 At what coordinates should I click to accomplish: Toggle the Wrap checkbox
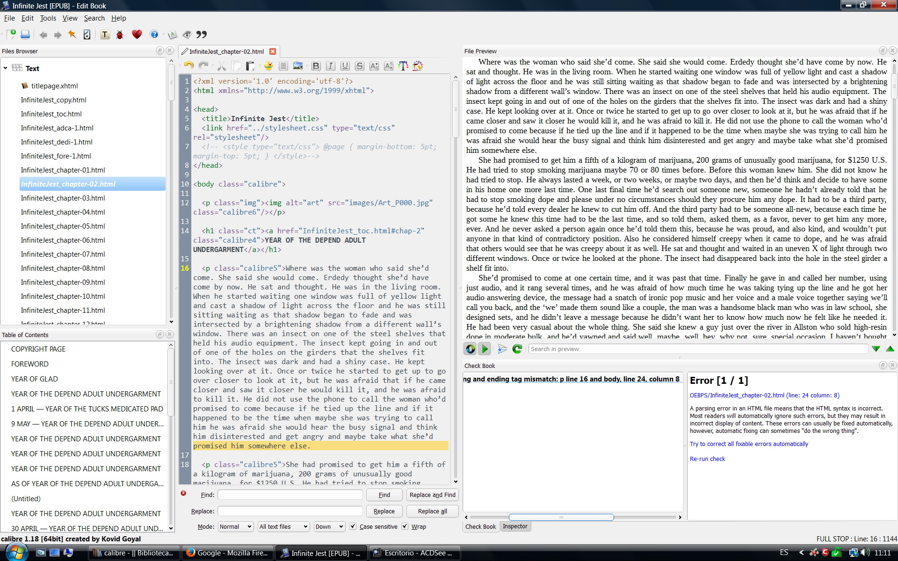tap(405, 526)
